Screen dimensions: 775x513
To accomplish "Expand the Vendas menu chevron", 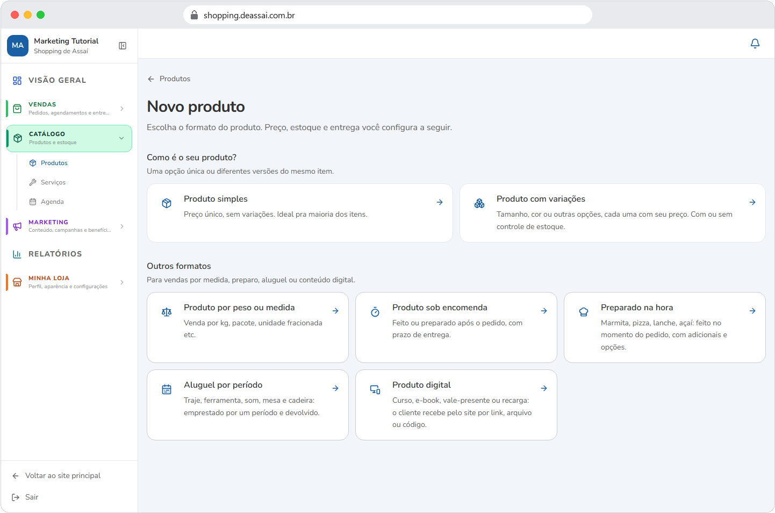I will [x=122, y=109].
